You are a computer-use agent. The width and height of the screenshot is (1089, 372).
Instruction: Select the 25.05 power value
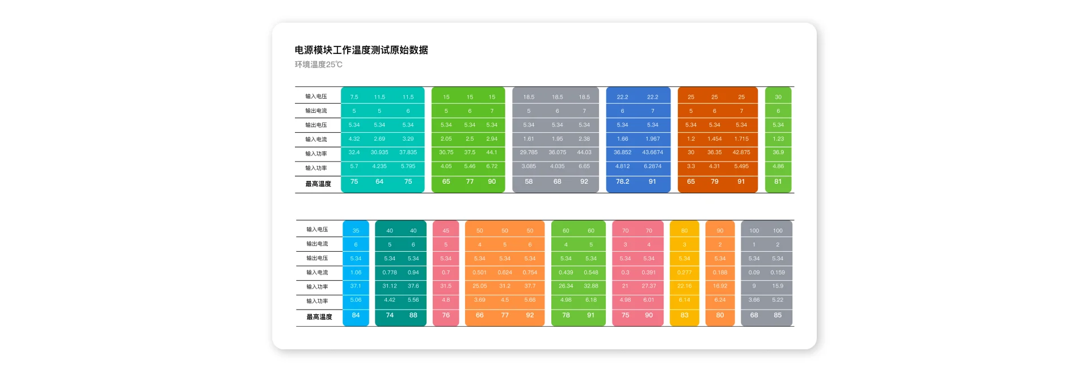point(480,286)
